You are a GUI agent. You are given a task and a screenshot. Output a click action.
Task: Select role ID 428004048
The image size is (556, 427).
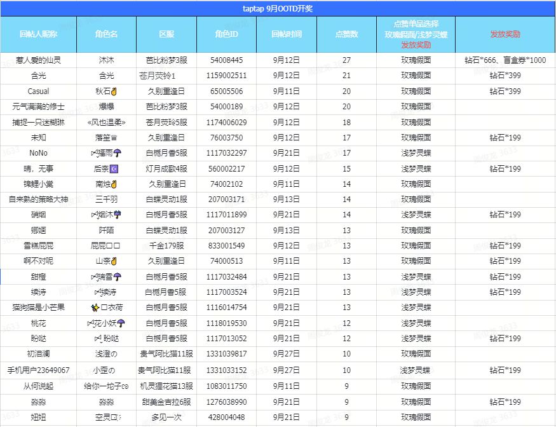227,417
